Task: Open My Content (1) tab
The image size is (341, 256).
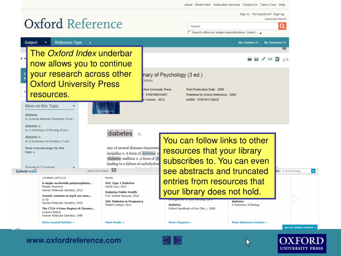Action: click(x=248, y=43)
